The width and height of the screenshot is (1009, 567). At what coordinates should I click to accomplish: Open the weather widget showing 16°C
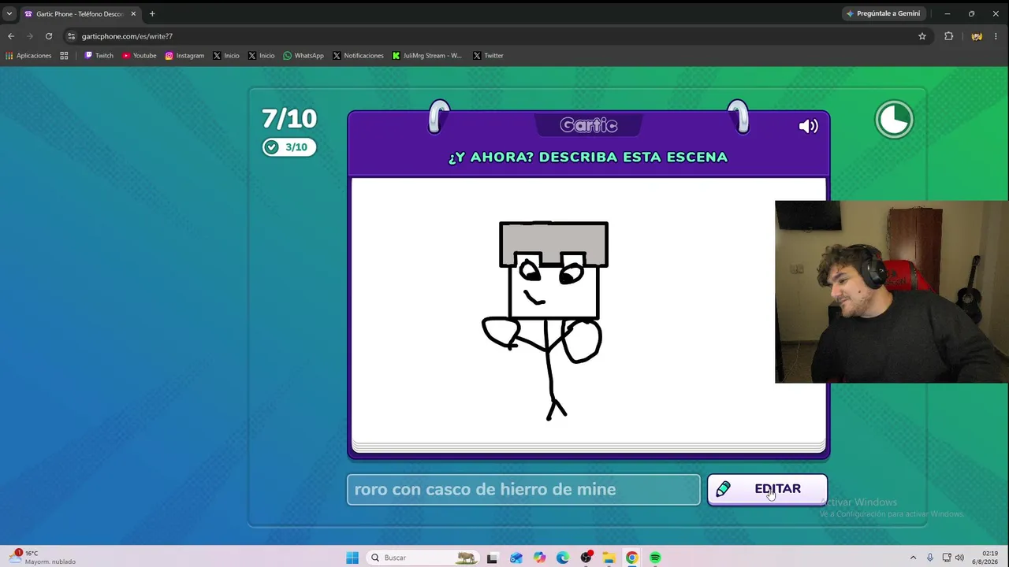(43, 557)
